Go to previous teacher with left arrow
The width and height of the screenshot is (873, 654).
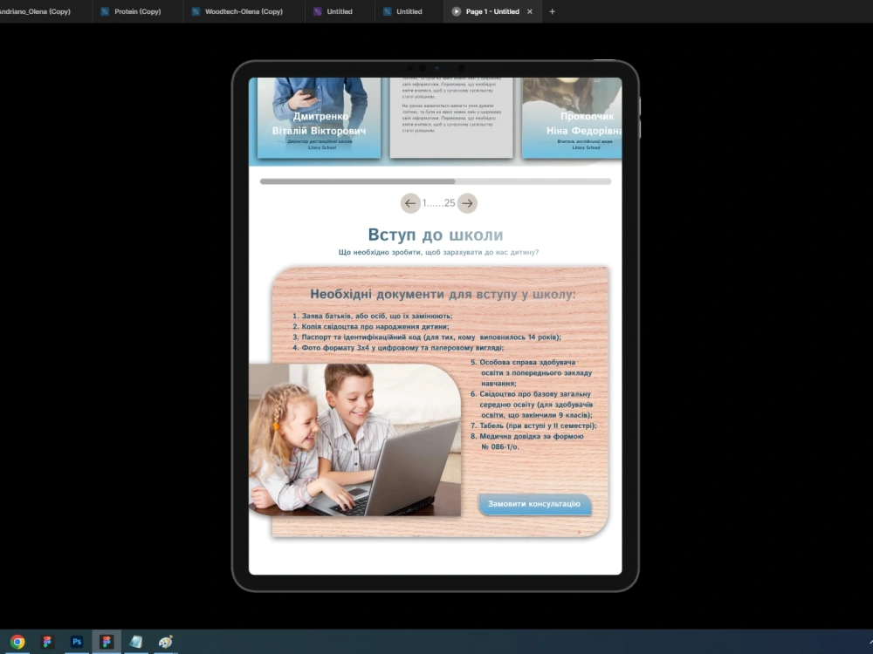pyautogui.click(x=410, y=203)
